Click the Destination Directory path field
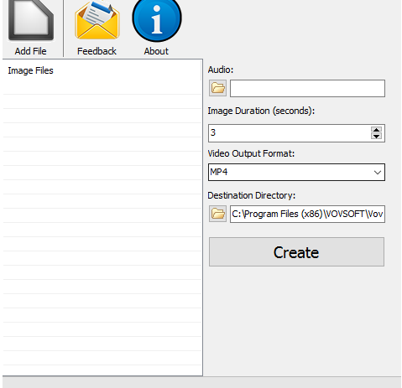 click(307, 215)
